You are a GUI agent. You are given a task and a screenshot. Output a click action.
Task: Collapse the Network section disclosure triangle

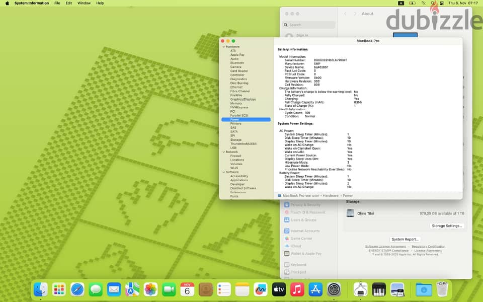(x=223, y=152)
